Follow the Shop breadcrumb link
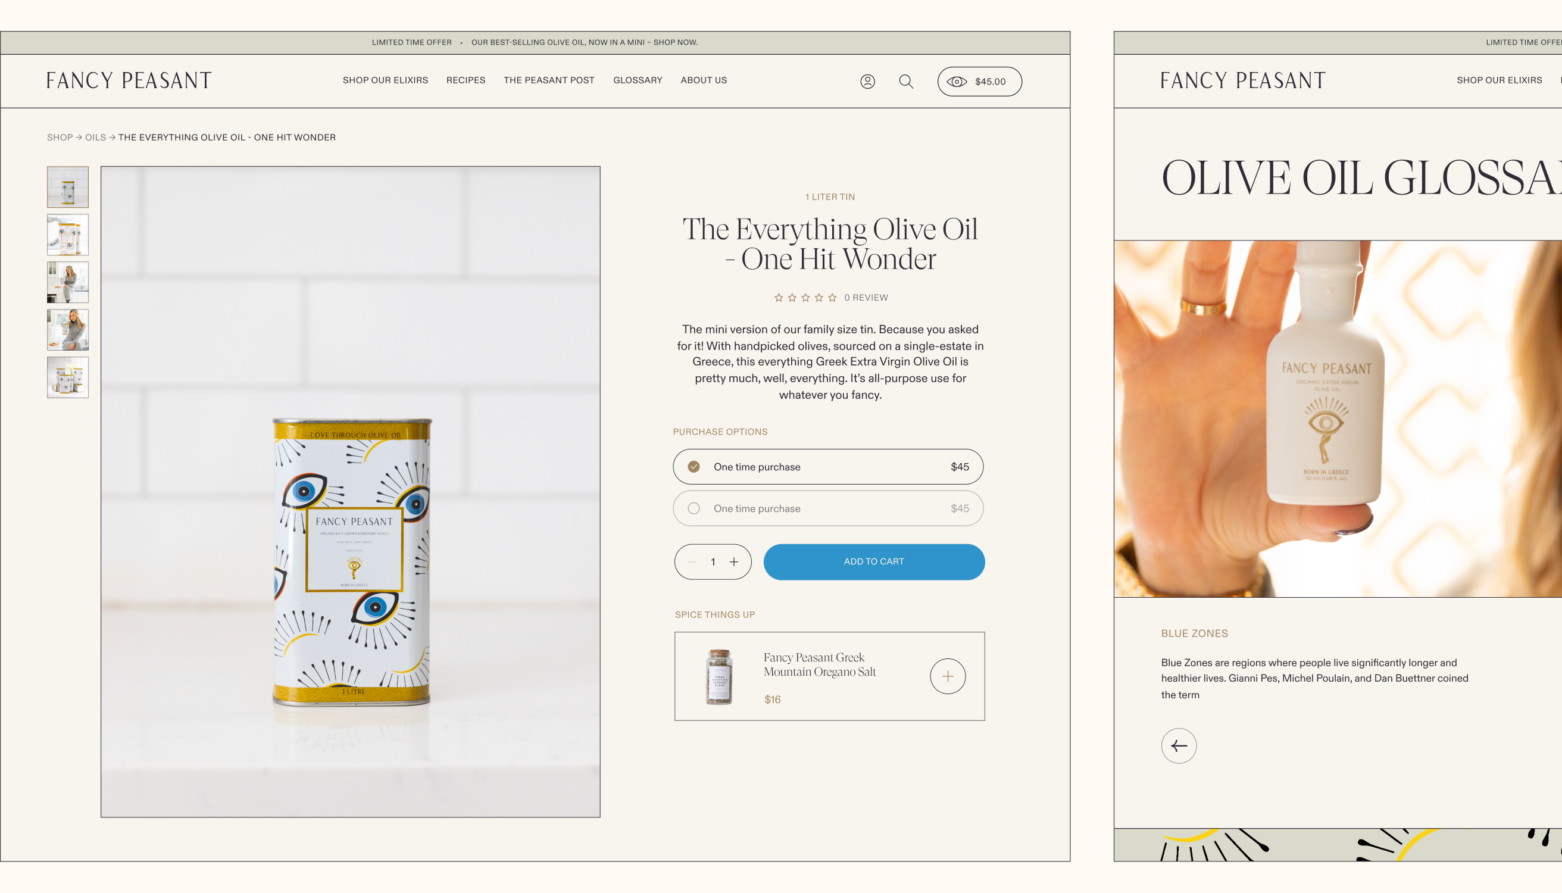 pos(60,138)
